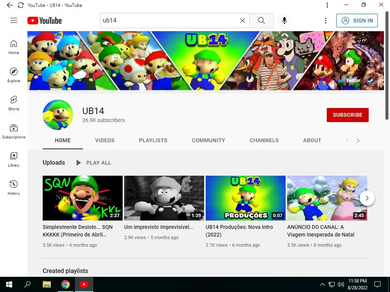Click the '26.9K subscribers' text
The height and width of the screenshot is (292, 390).
pos(104,120)
